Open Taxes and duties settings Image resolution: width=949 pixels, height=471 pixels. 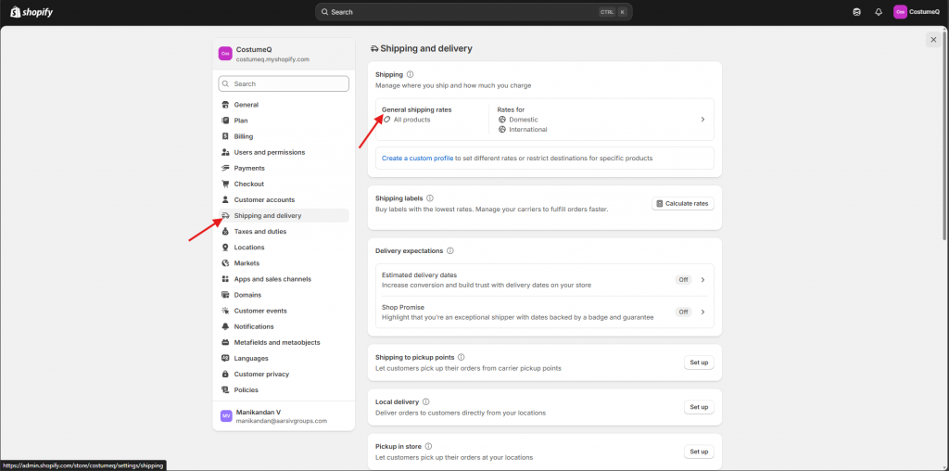(x=259, y=232)
